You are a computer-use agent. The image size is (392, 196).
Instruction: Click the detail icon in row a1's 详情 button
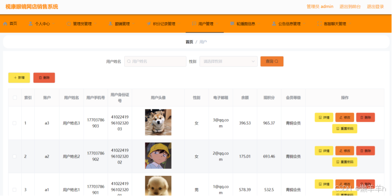320,184
